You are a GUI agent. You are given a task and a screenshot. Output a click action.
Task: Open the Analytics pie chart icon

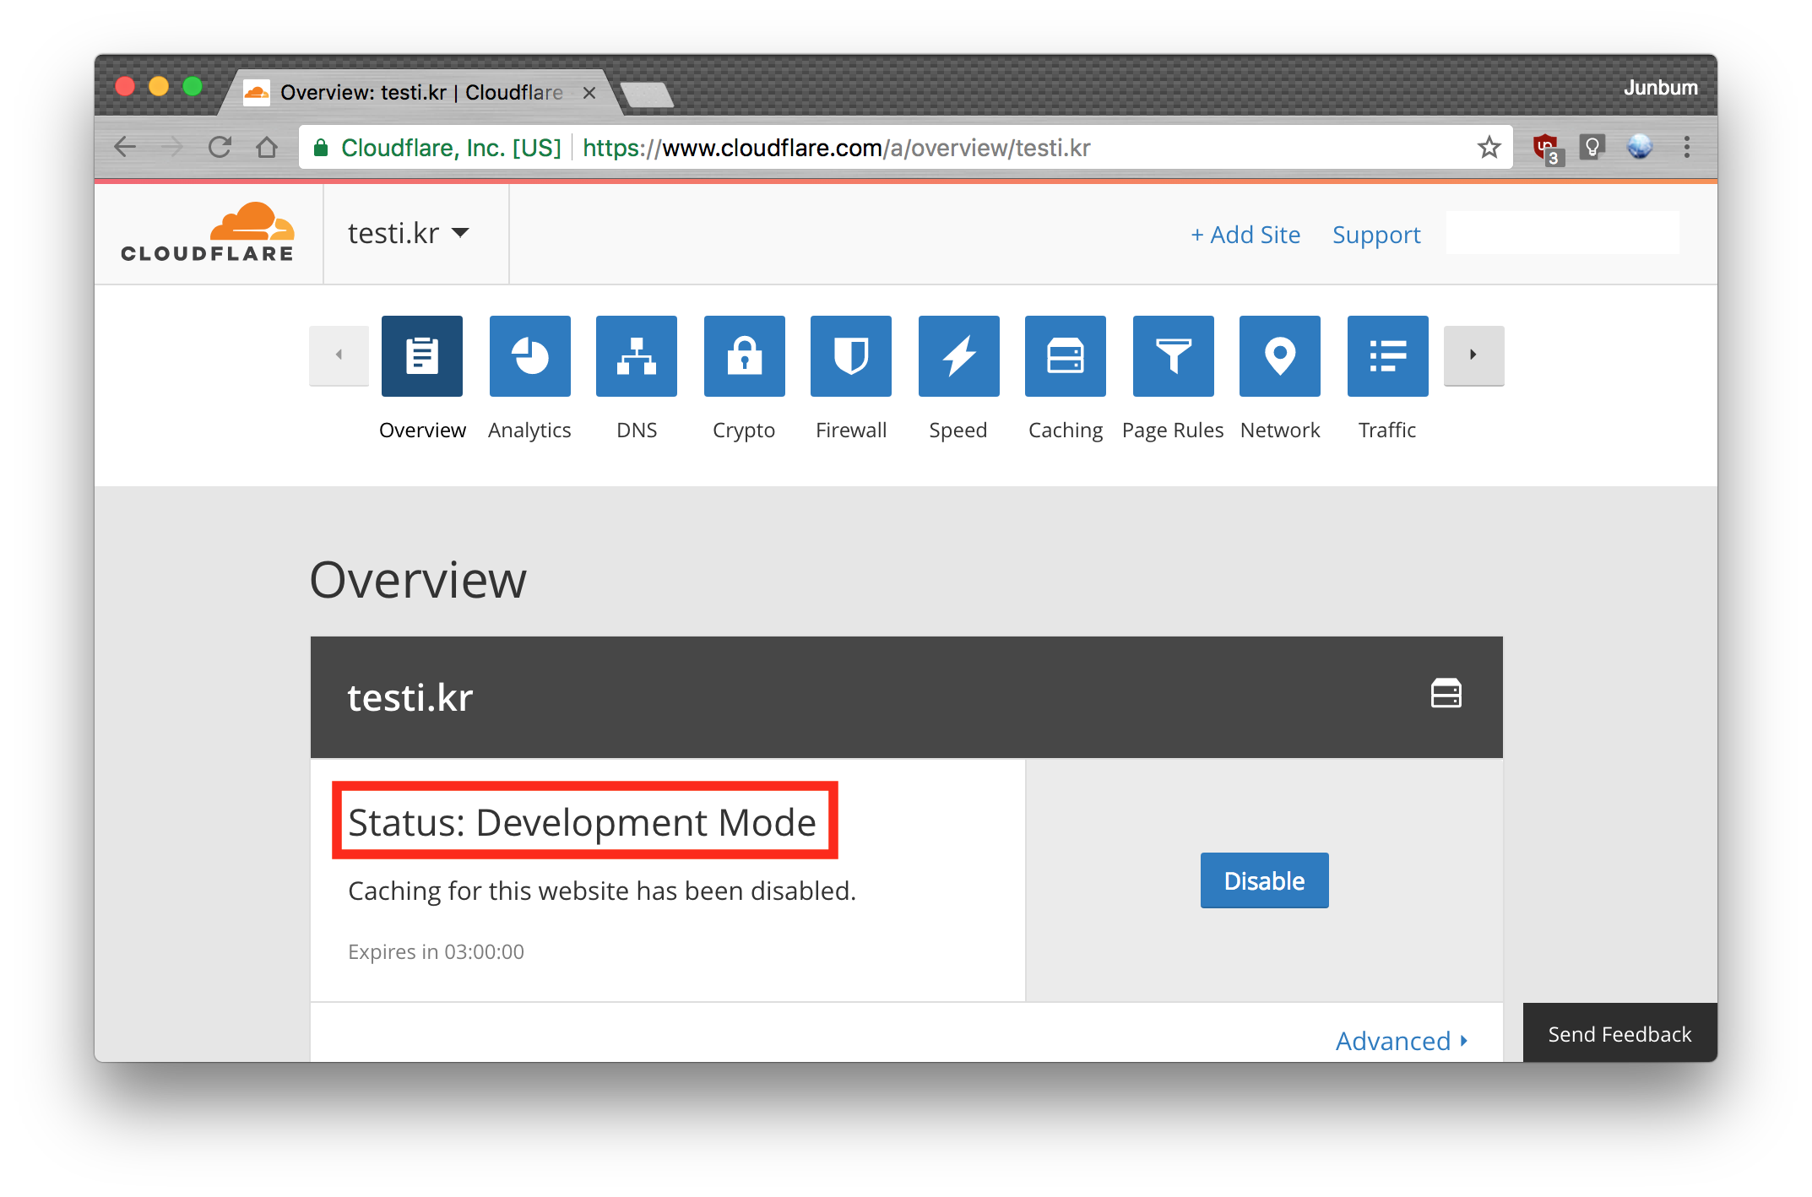pyautogui.click(x=529, y=355)
